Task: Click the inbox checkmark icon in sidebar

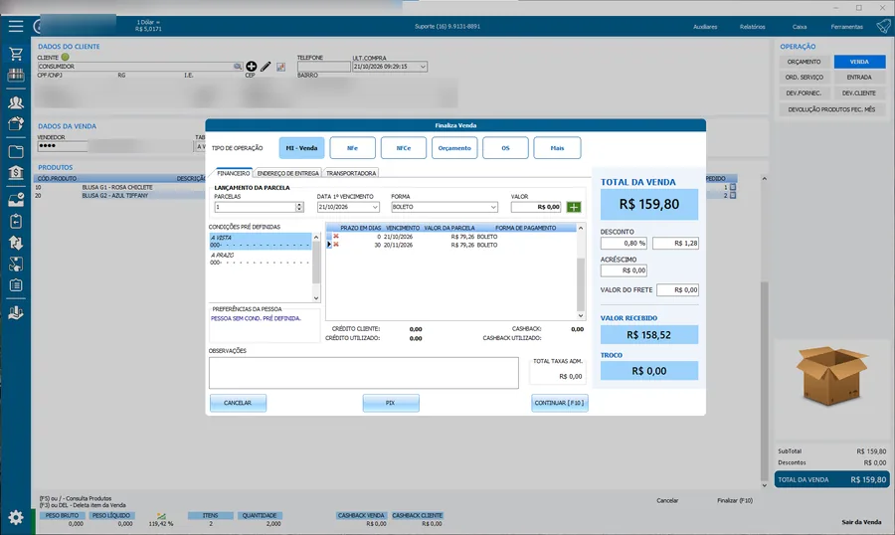Action: 15,200
